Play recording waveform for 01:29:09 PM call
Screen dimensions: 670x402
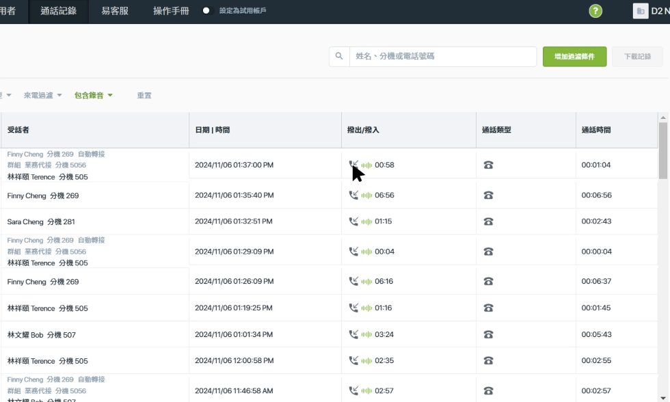366,252
